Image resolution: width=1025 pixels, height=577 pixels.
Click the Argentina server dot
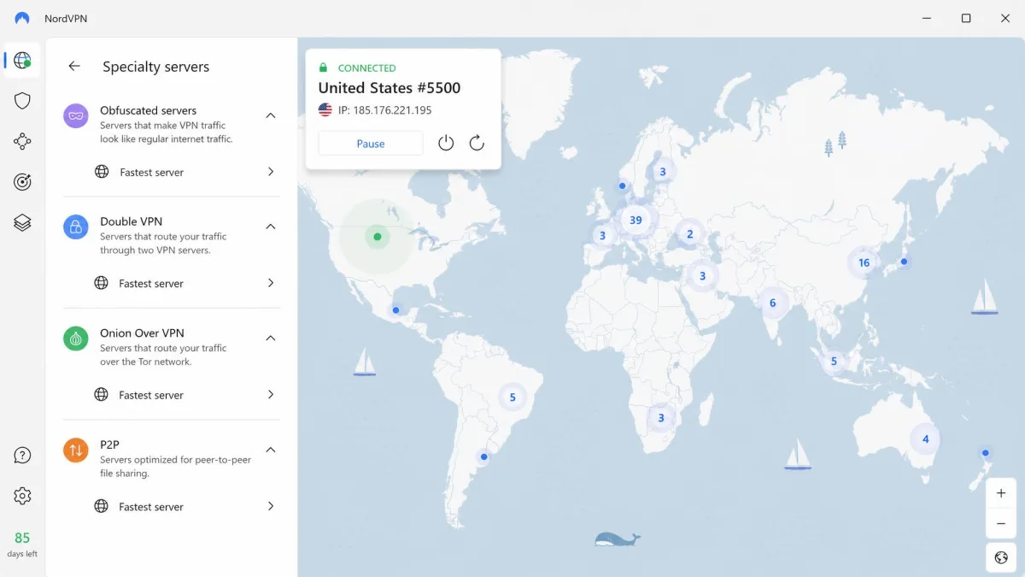coord(483,456)
